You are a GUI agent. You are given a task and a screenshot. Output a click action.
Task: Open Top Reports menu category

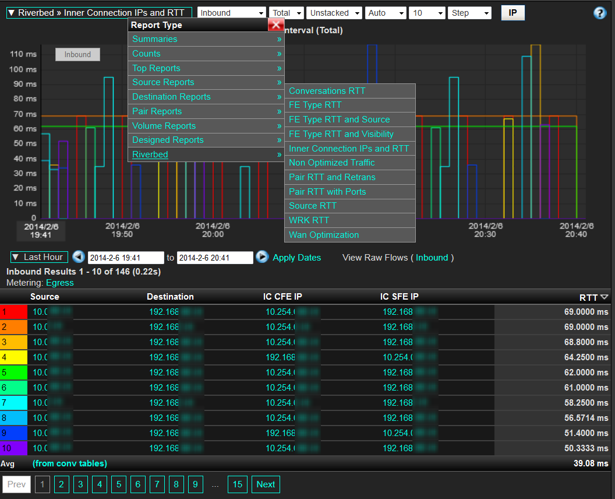156,68
